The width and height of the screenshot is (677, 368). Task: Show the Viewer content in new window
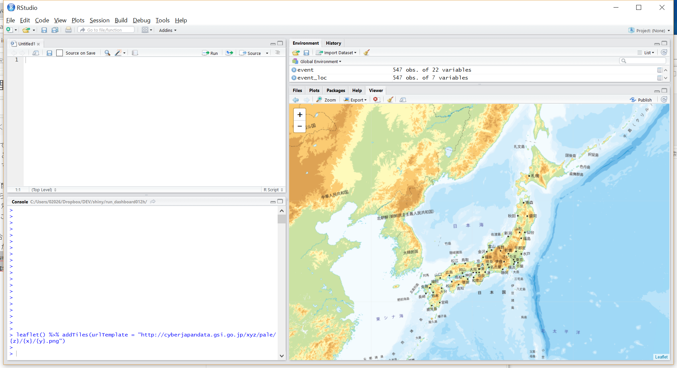point(403,100)
